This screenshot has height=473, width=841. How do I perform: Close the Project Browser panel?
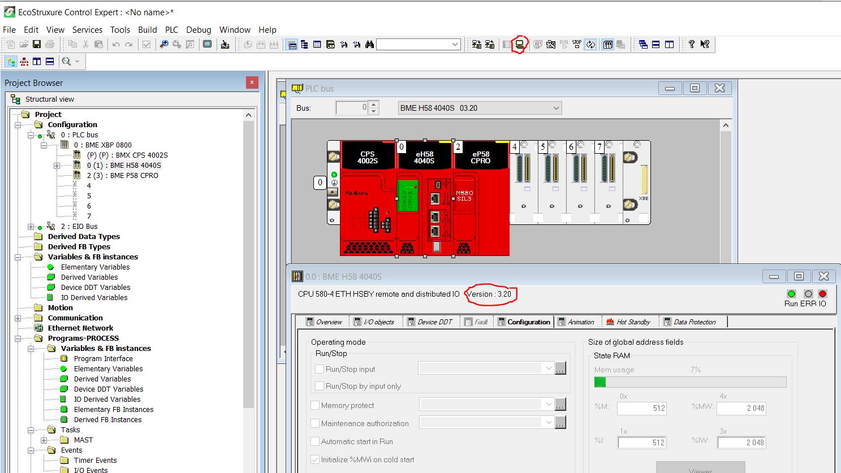coord(252,83)
